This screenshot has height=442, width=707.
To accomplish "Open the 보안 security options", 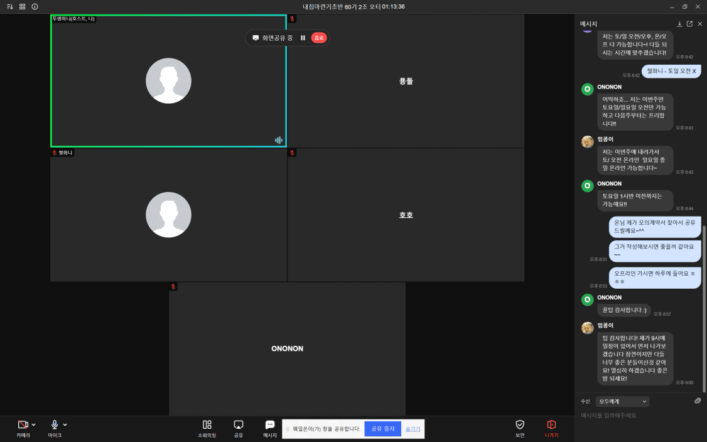I will coord(519,428).
